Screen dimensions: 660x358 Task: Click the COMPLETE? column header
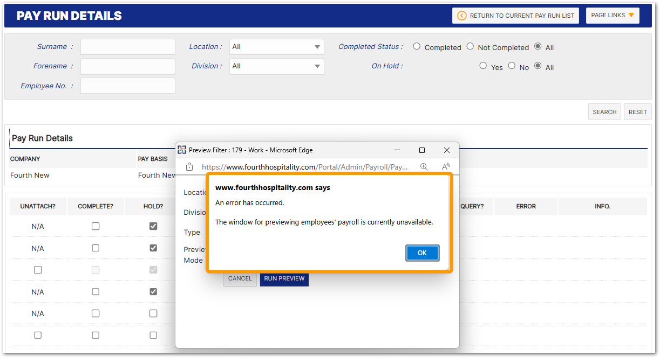point(96,207)
